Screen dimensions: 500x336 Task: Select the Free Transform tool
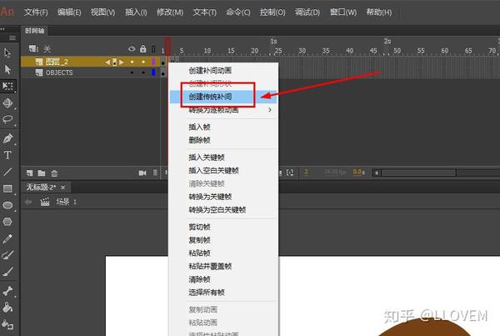[7, 86]
